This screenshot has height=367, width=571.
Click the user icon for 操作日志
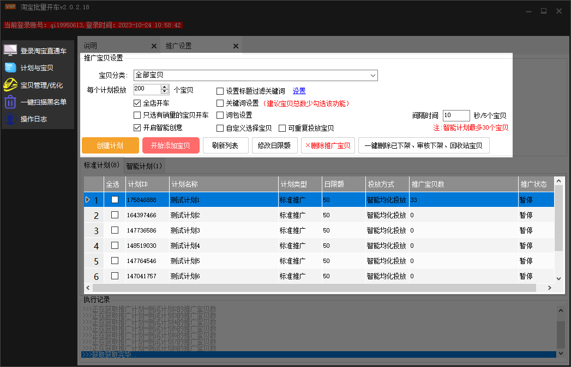click(10, 119)
